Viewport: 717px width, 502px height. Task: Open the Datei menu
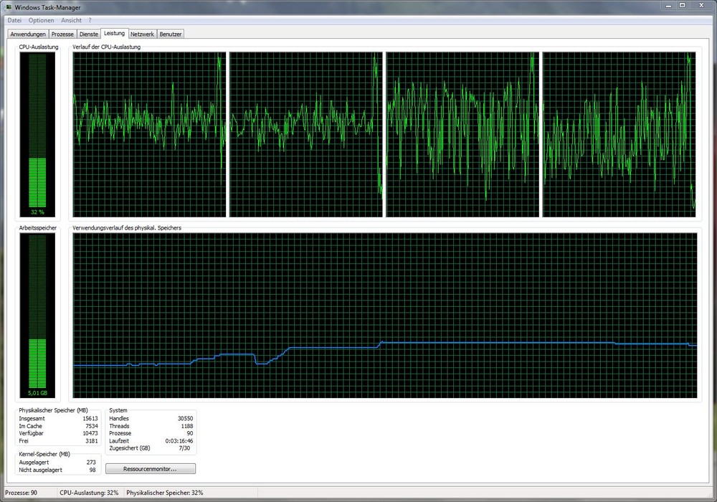[x=14, y=20]
